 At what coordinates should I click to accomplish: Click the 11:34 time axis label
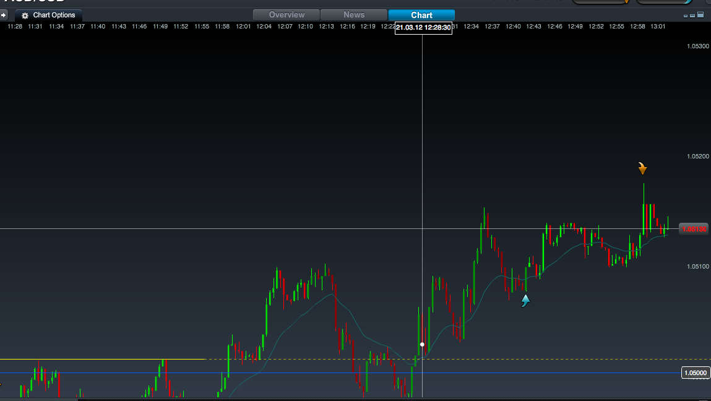[56, 27]
